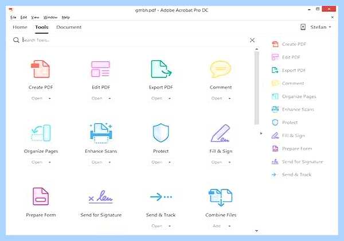
Task: Click Open button under Protect
Action: click(x=157, y=162)
